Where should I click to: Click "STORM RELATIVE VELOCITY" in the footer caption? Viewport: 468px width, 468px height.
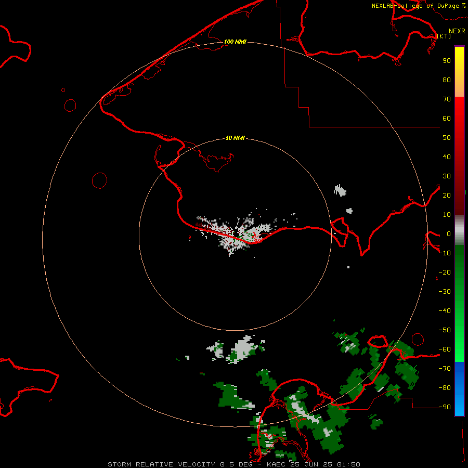tap(162, 464)
